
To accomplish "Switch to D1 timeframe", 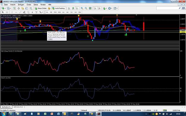I will click(x=71, y=12).
